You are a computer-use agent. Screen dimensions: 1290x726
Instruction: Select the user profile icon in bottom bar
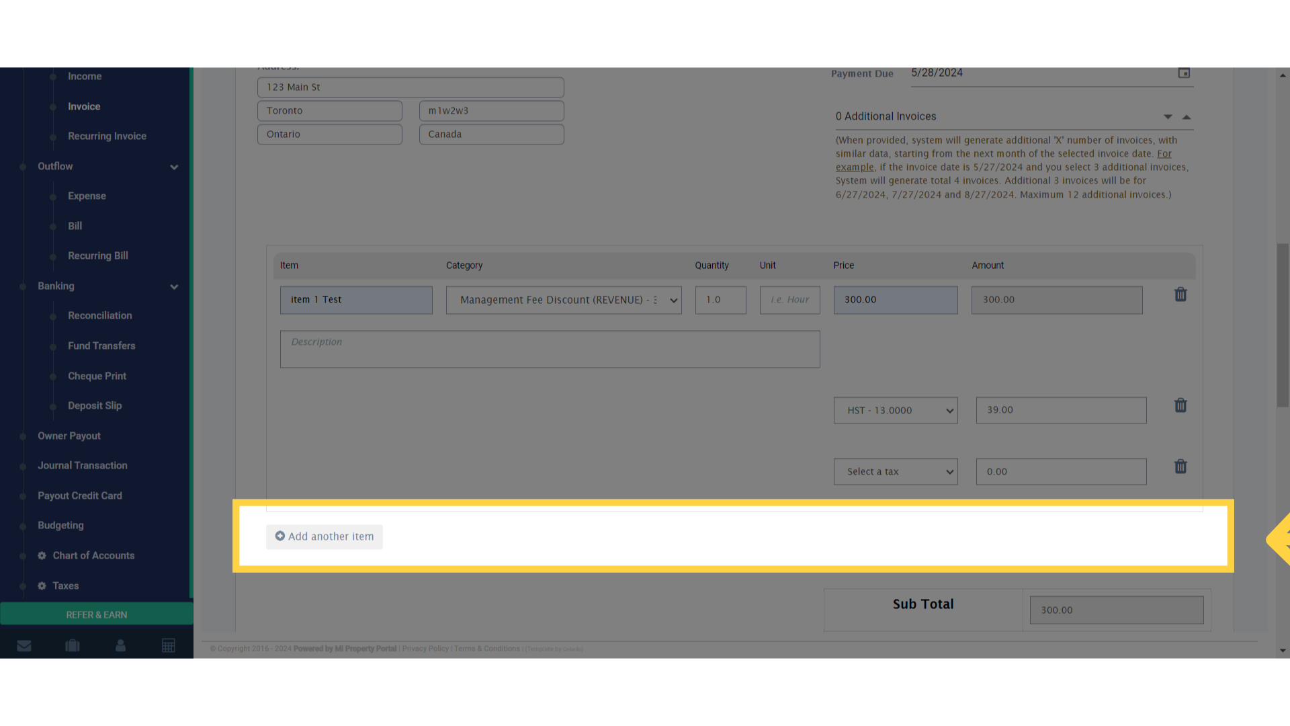(x=121, y=645)
